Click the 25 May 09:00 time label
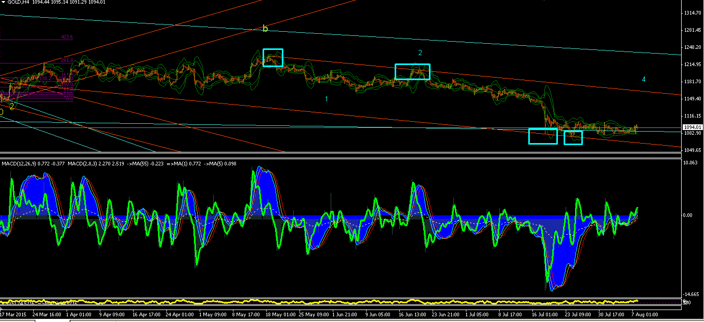 tap(315, 315)
